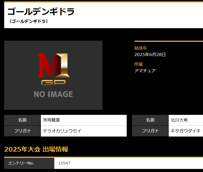Click the 名前 header beside 寺岡龍星

(23, 120)
